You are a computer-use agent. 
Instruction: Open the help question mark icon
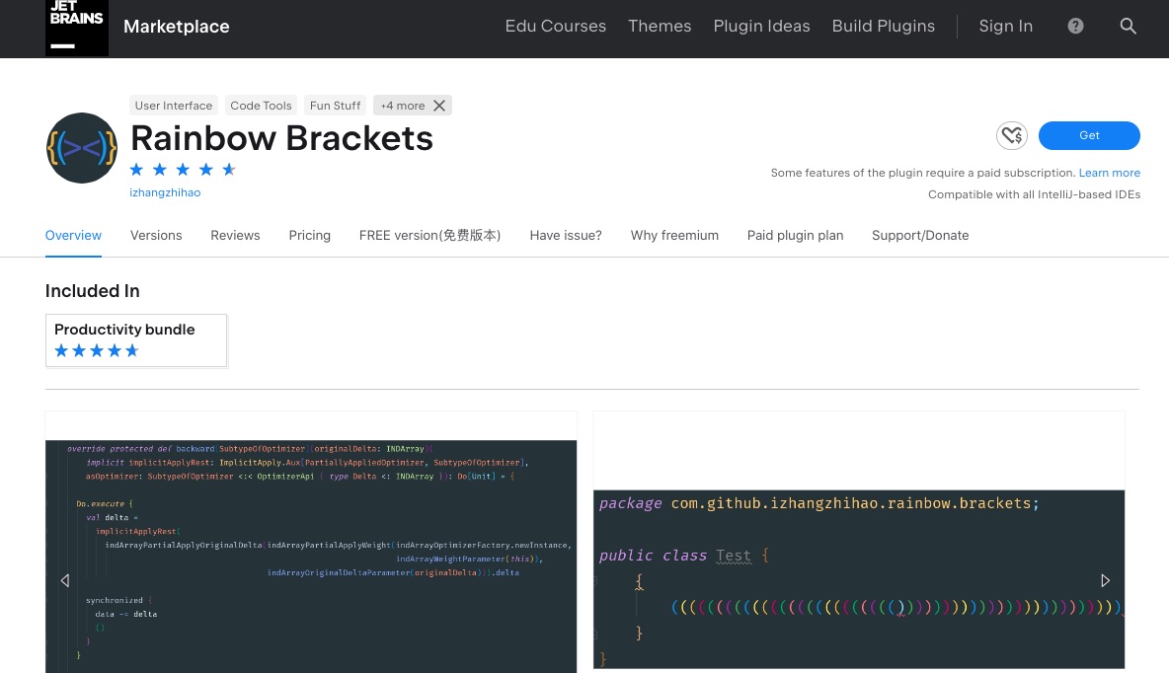[1075, 26]
